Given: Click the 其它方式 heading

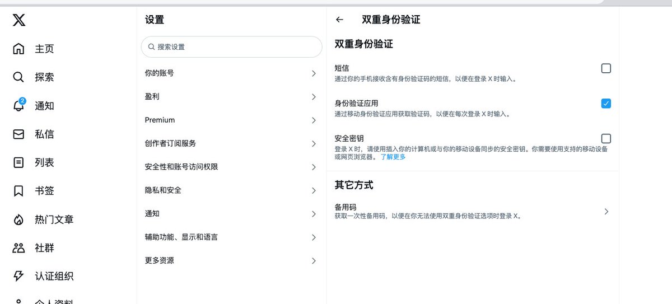Looking at the screenshot, I should pyautogui.click(x=354, y=185).
